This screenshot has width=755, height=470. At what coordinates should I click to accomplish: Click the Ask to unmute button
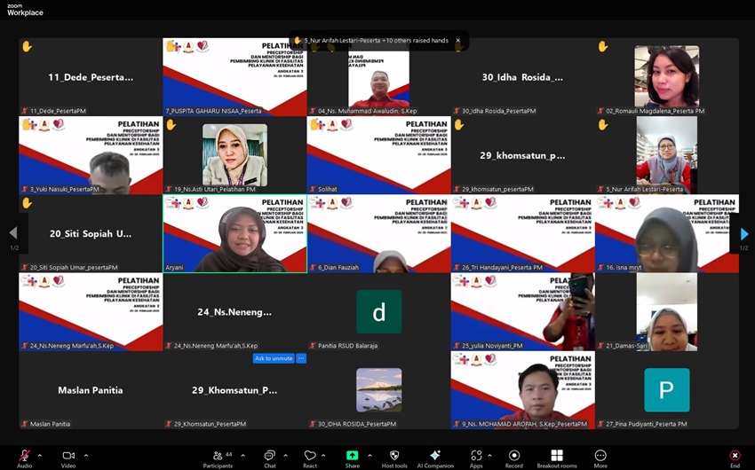pyautogui.click(x=274, y=358)
